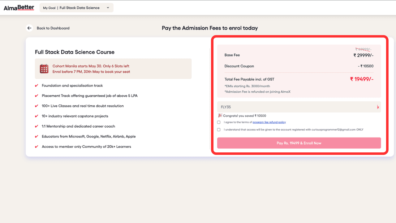This screenshot has width=396, height=223.
Task: Click the Admission Fee refunded on joining AlmaX note
Action: point(257,92)
